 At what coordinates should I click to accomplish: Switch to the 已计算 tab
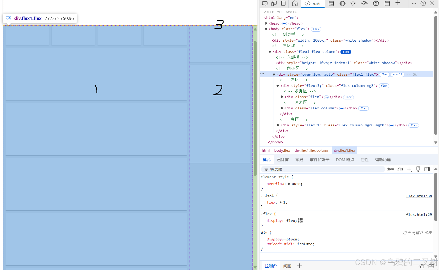tap(283, 160)
